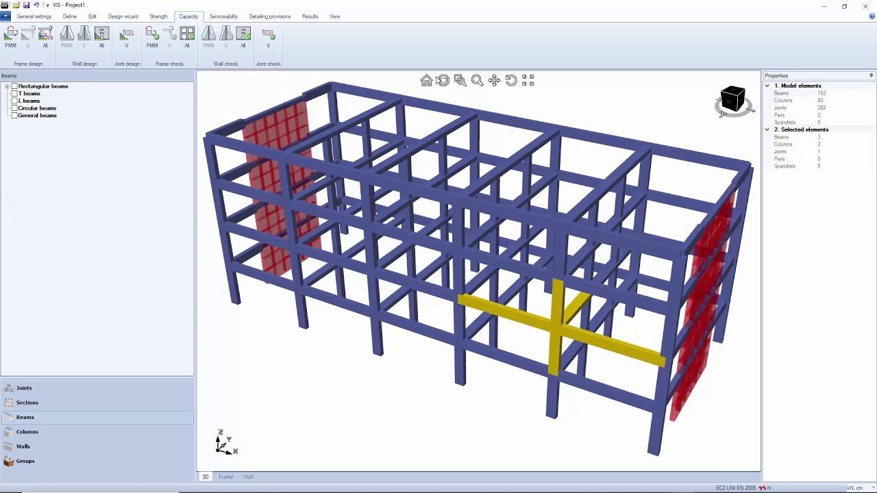877x493 pixels.
Task: Click the orbit/rotate view icon
Action: tap(443, 81)
